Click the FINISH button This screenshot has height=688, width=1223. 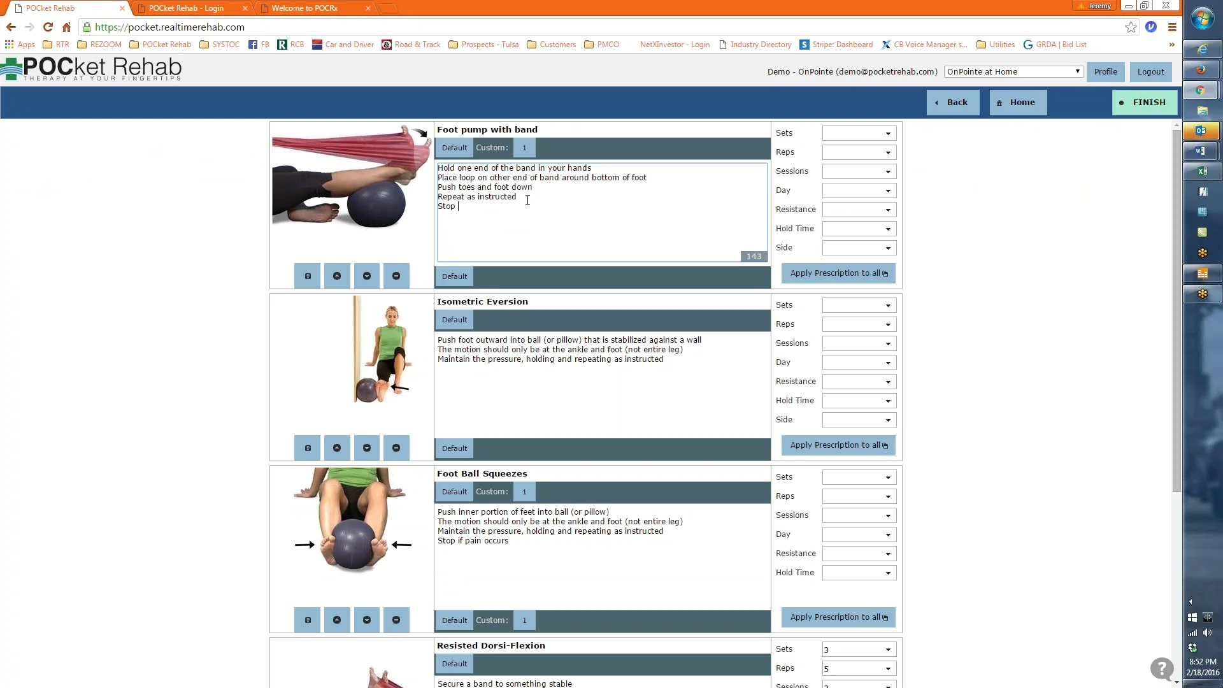[1144, 103]
